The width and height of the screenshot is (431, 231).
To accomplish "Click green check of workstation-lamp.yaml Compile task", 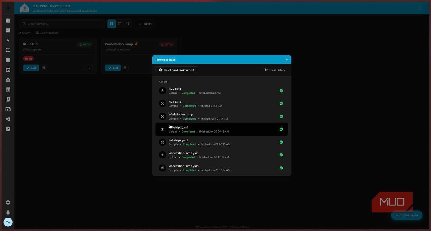I will pos(281,168).
